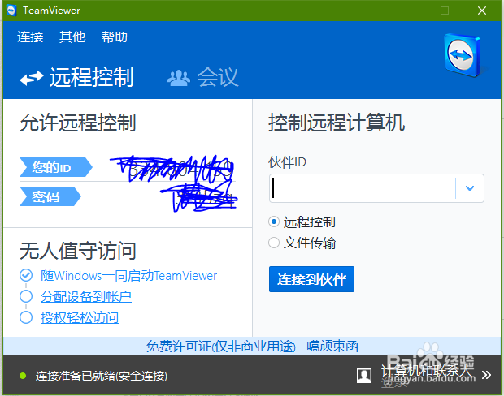Open the 连接 menu
Screen dimensions: 504x396
pos(30,37)
